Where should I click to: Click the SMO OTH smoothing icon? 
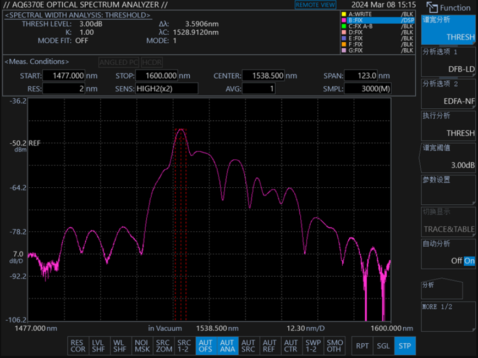click(334, 345)
